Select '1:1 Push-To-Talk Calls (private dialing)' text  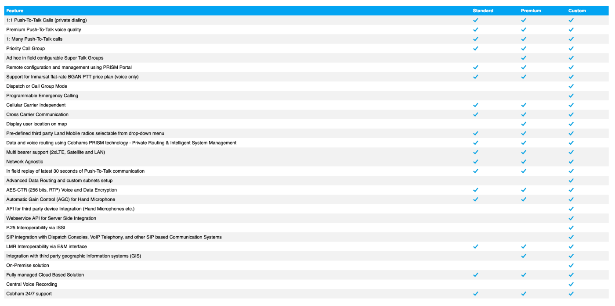[47, 20]
